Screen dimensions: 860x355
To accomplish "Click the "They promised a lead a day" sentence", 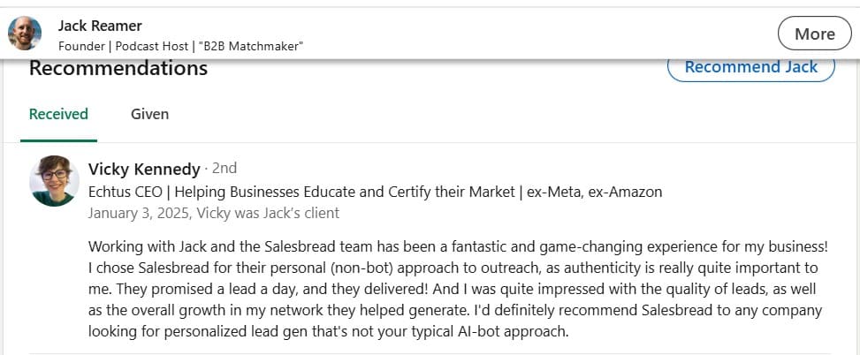I will [x=202, y=289].
